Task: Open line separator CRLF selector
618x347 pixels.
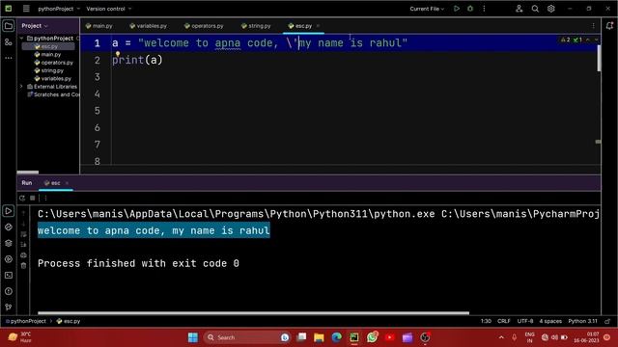Action: click(x=504, y=321)
